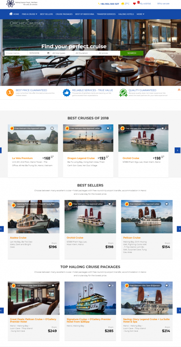
Task: Click promo badge icon on La Vela Premium card
Action: click(x=12, y=128)
